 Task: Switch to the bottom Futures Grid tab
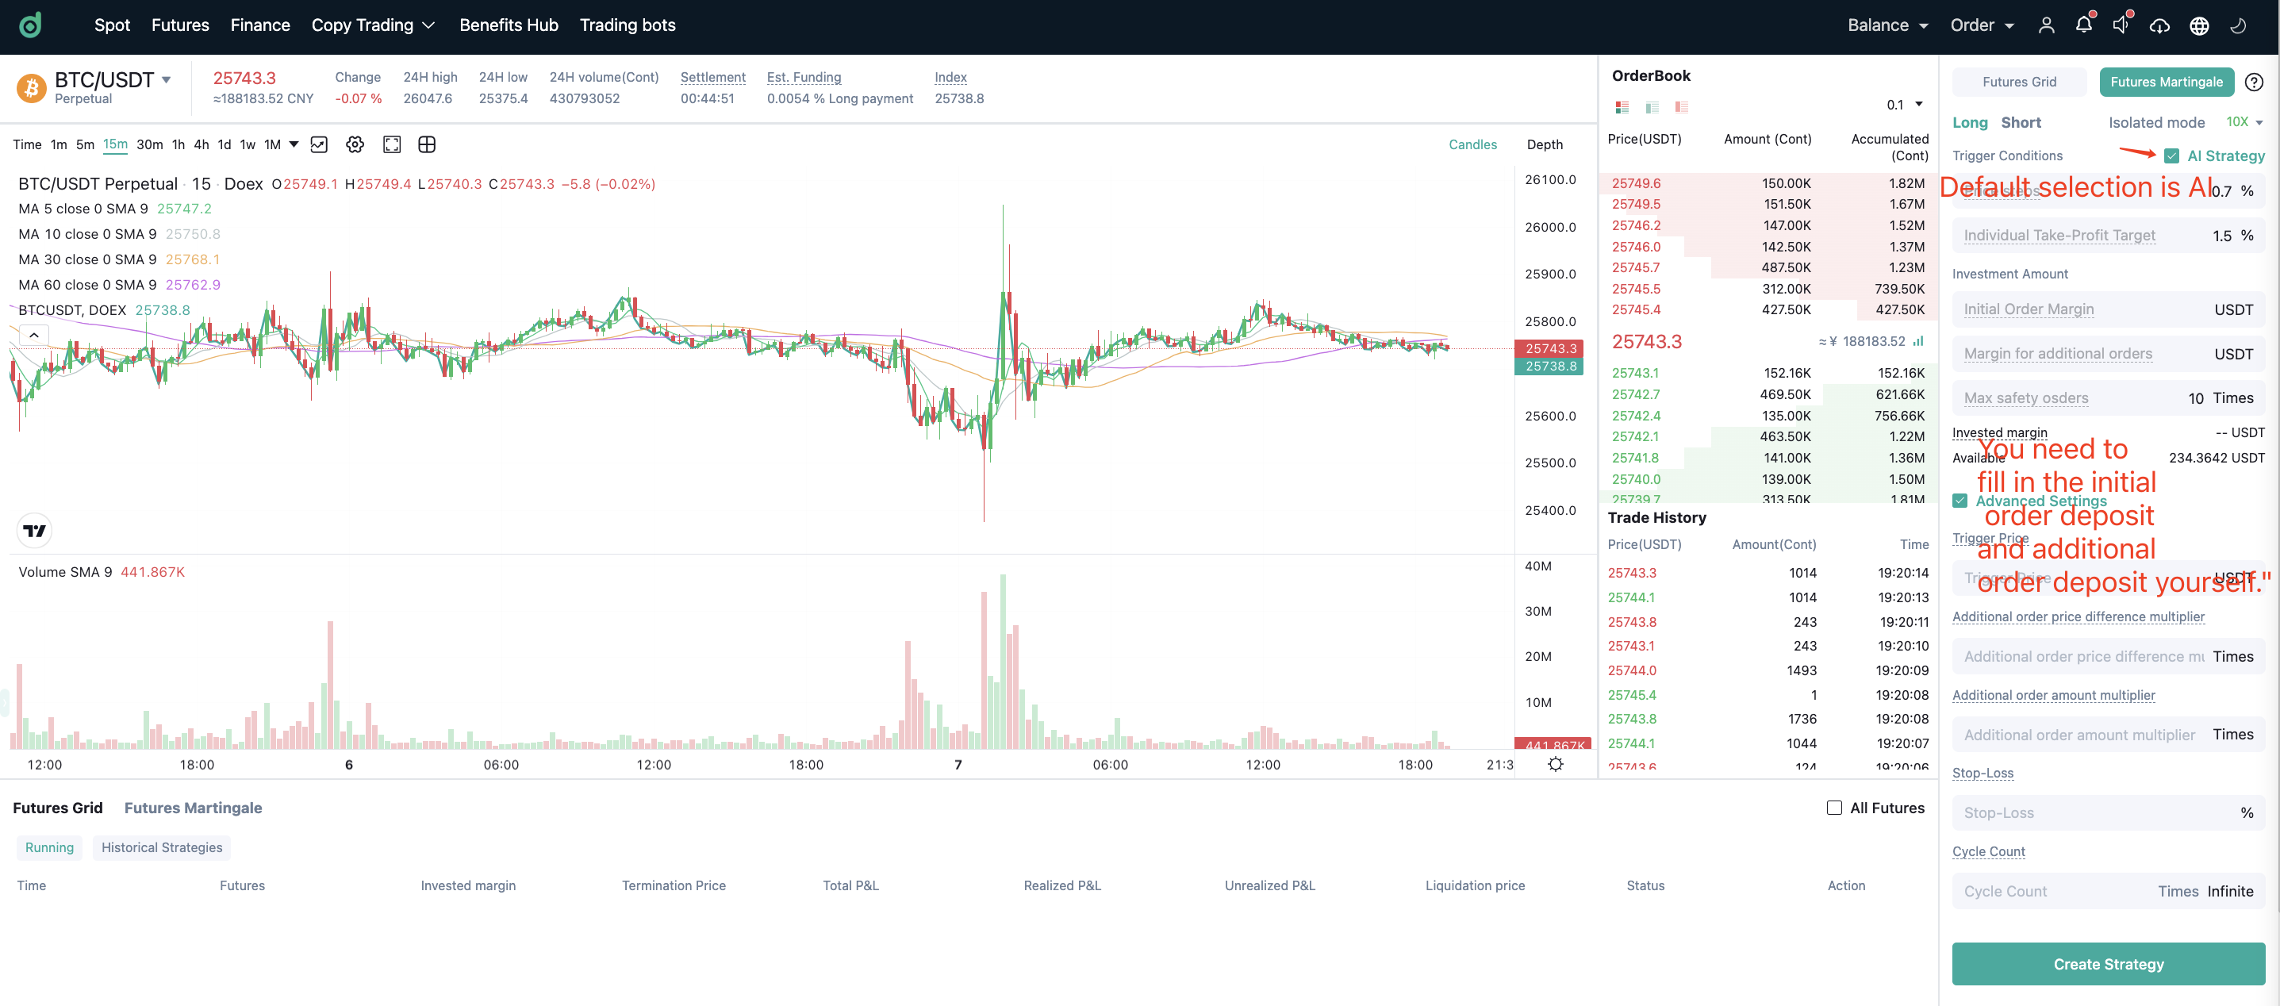click(58, 807)
